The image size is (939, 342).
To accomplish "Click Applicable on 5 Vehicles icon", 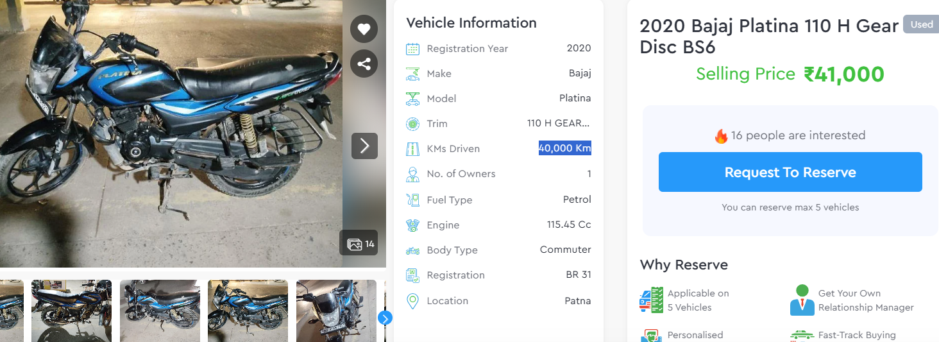I will [651, 300].
